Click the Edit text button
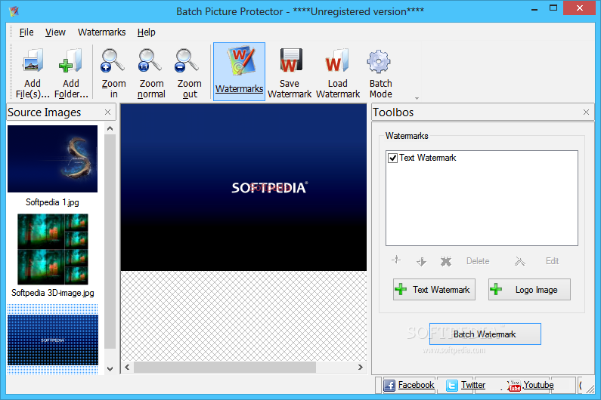Viewport: 601px width, 400px height. click(x=552, y=261)
